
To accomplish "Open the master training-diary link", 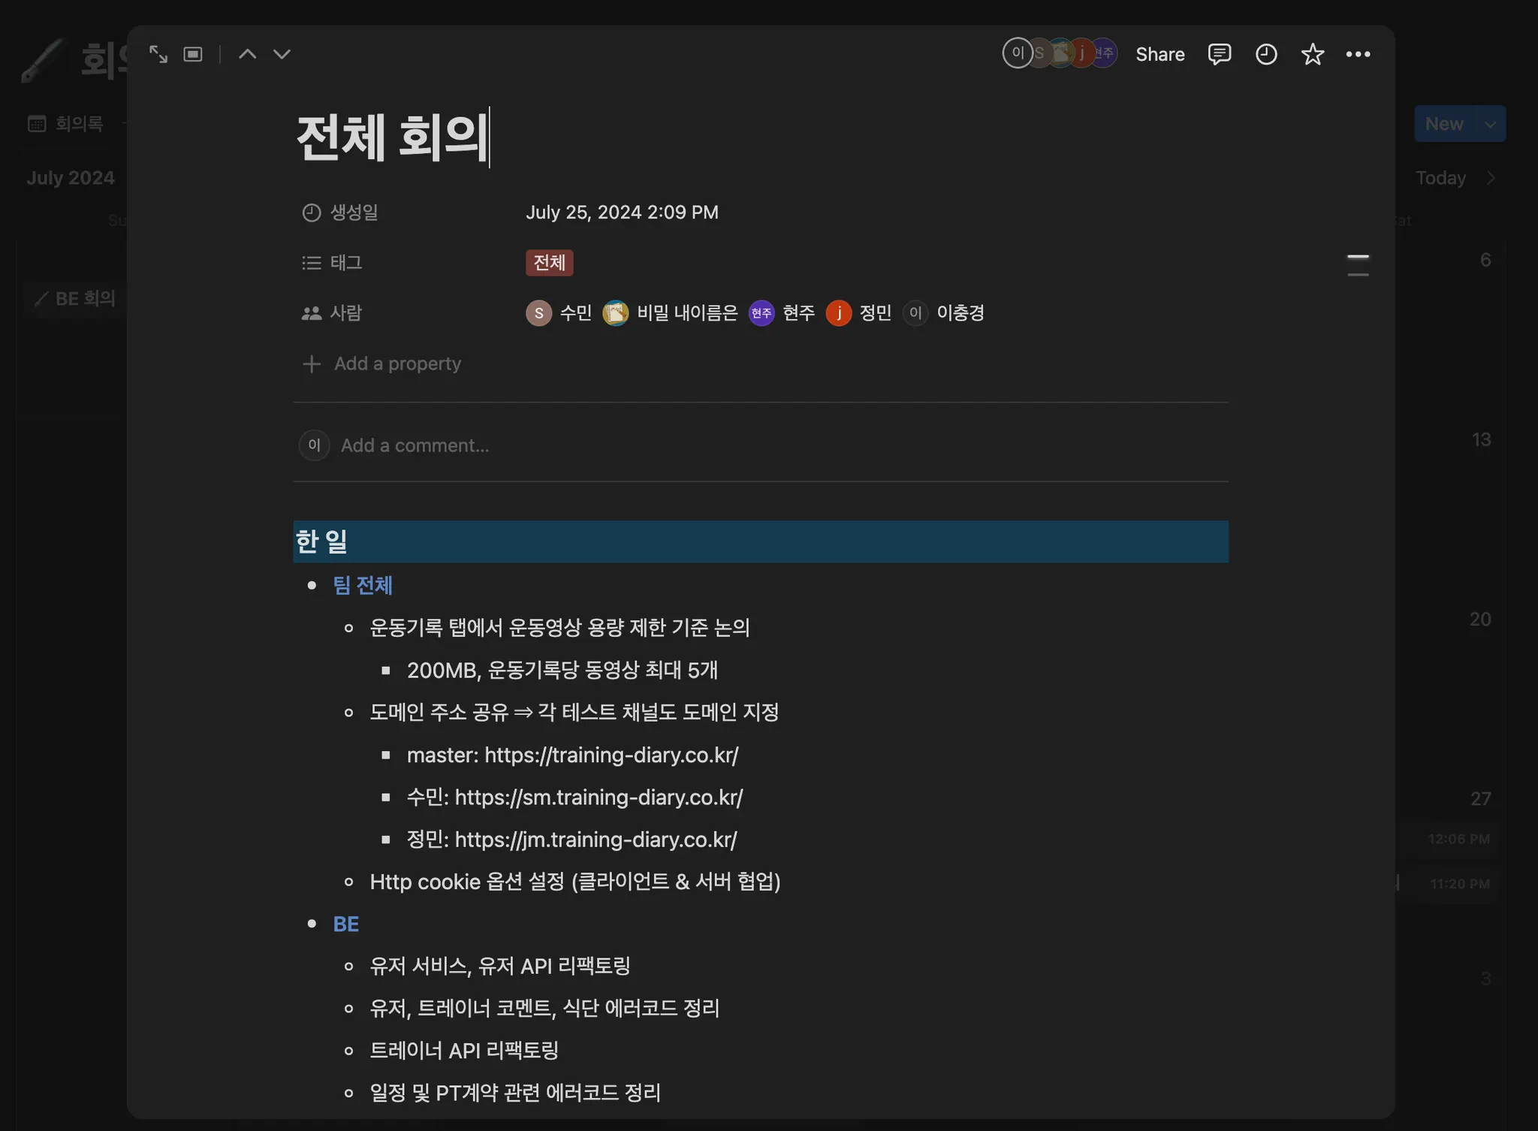I will point(611,755).
